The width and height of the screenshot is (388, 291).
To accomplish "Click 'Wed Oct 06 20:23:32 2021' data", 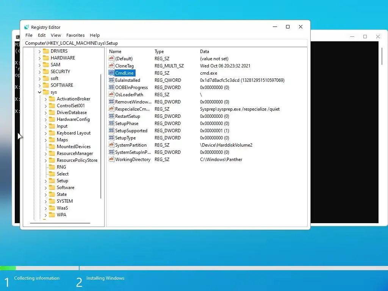I will click(225, 66).
